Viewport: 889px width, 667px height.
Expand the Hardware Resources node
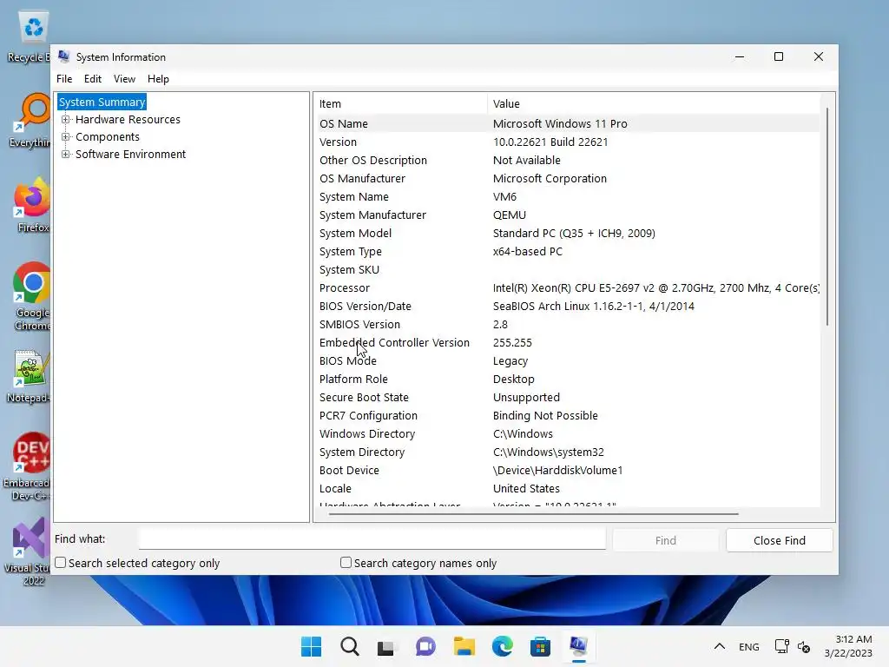66,120
